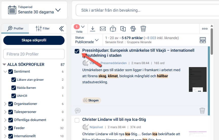Click Gruppera liknande option

(139, 42)
